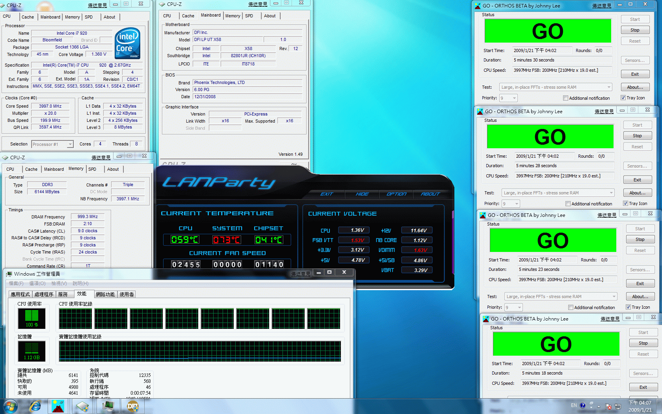Click the CPU 使用率 100% meter in Task Manager
This screenshot has height=414, width=662.
click(x=32, y=319)
